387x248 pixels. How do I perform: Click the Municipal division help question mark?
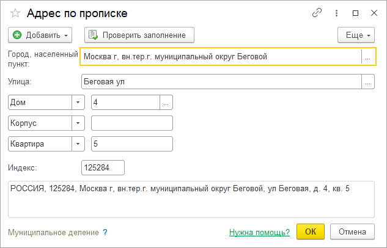click(105, 232)
